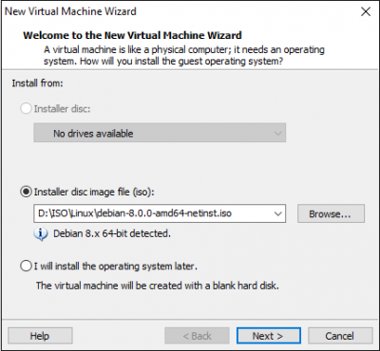Select the Installer disc radio button
Viewport: 380px width, 351px height.
26,109
